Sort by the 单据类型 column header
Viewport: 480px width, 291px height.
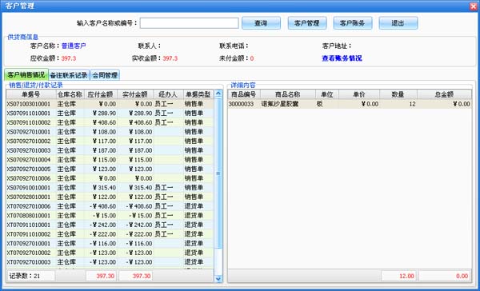(x=198, y=94)
